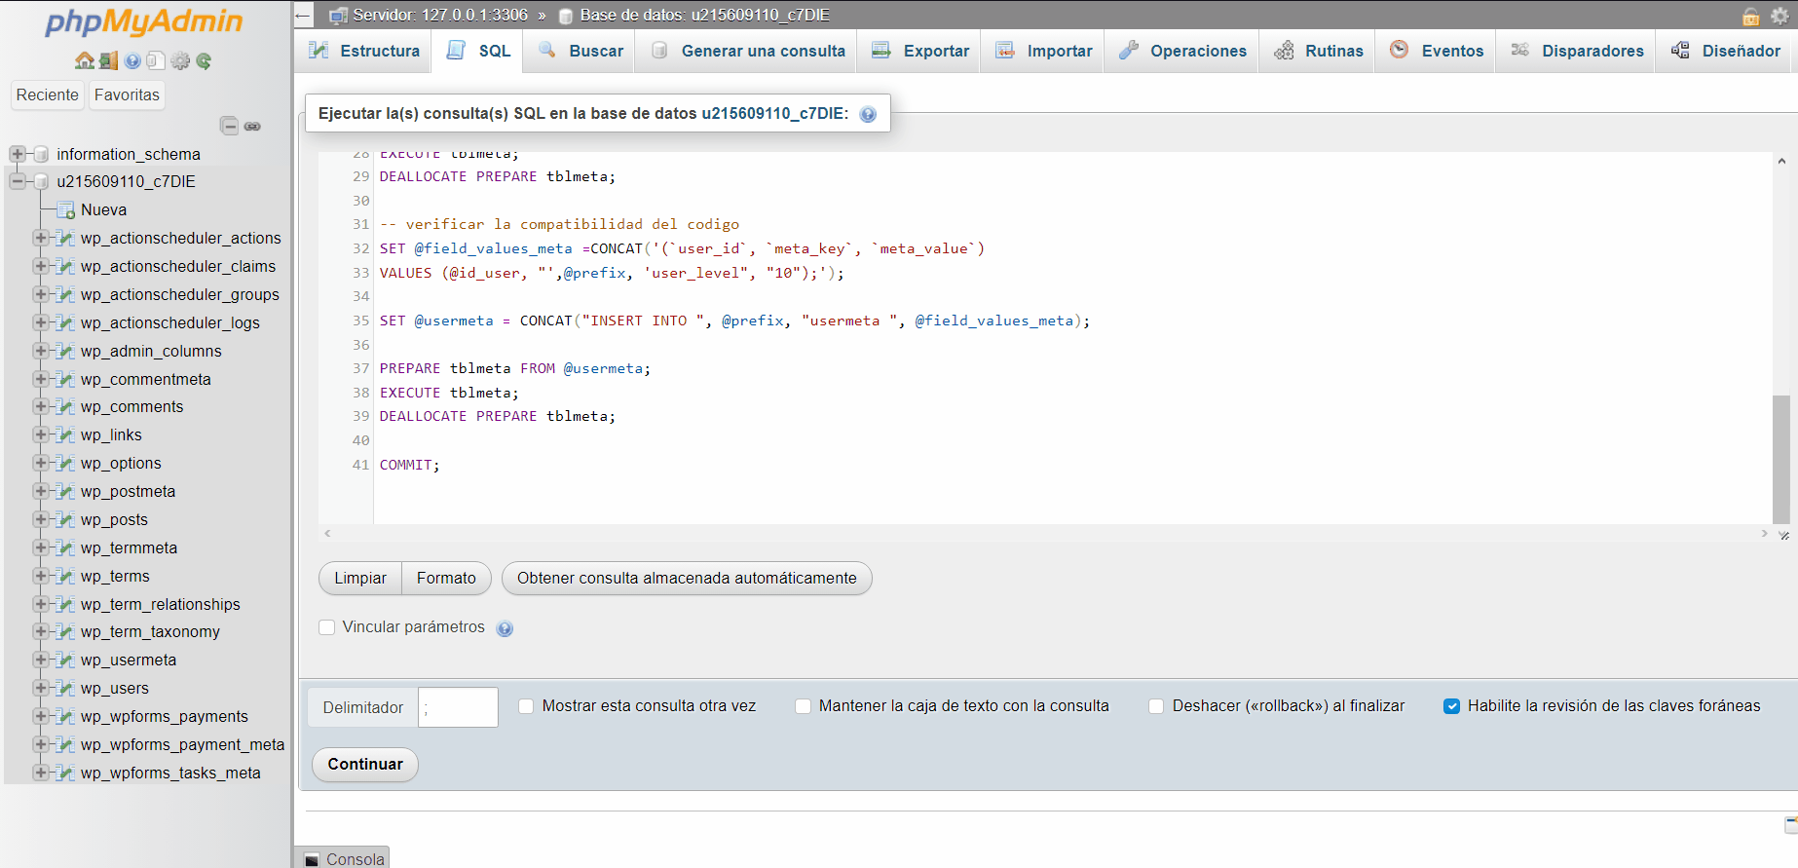Click the collapse-all icon in navigation tree

[229, 126]
